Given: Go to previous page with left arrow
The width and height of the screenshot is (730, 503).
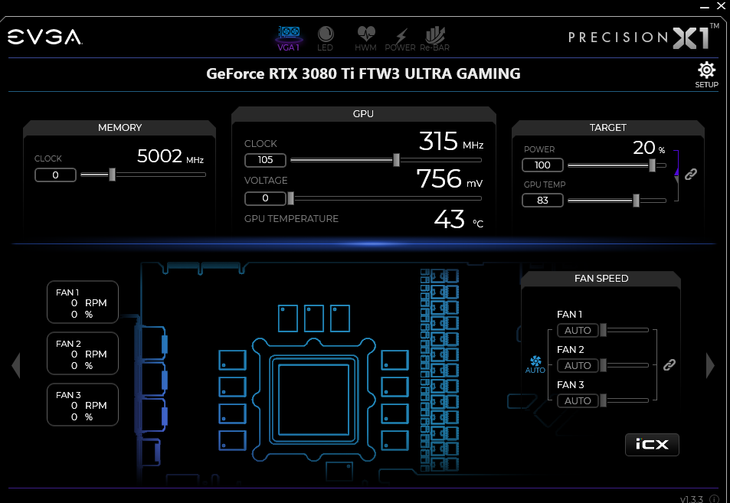Looking at the screenshot, I should pos(15,366).
